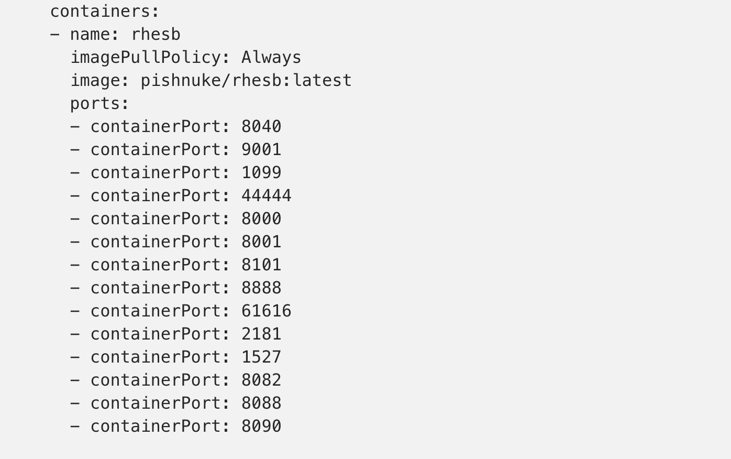
Task: Click the container name "rhesb"
Action: [156, 34]
